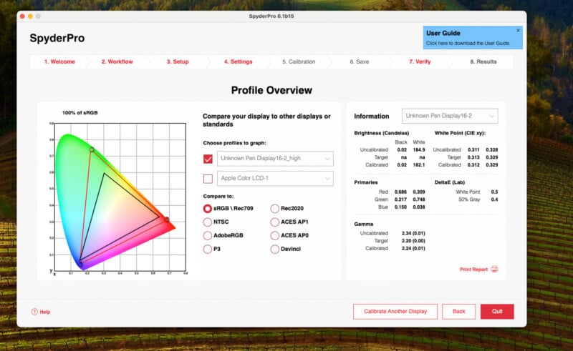This screenshot has height=351, width=573.
Task: Select the P3 comparison radio button
Action: 207,249
